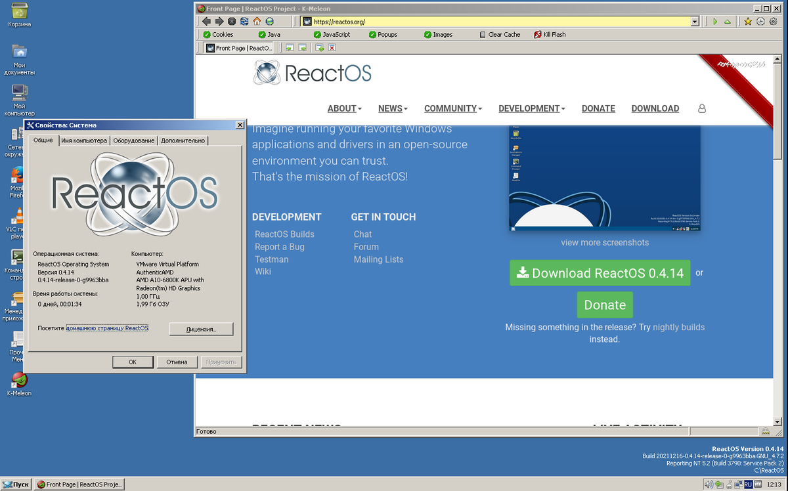Screen dimensions: 788x491
Task: Open the URL bar dropdown arrow
Action: pyautogui.click(x=695, y=22)
